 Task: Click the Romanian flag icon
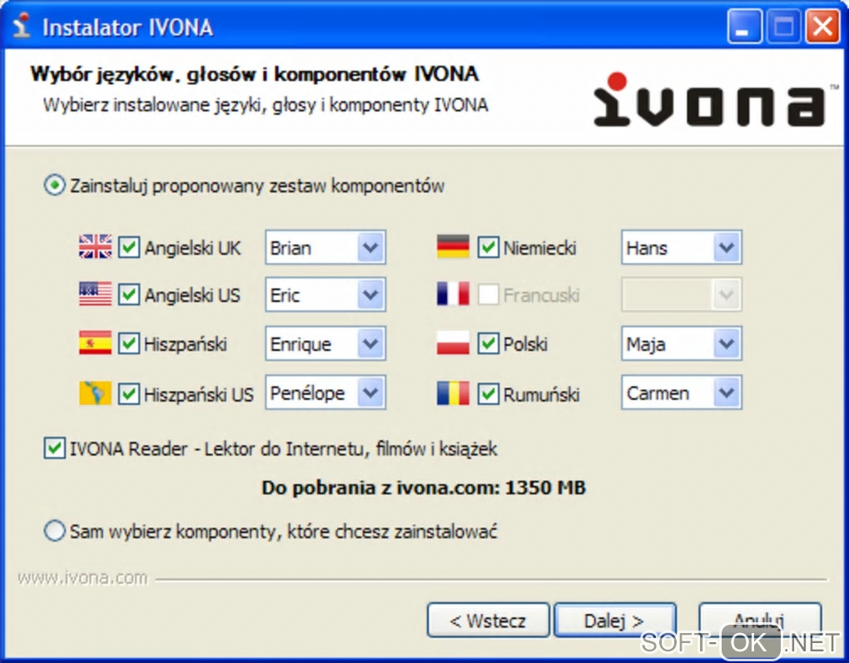point(453,393)
